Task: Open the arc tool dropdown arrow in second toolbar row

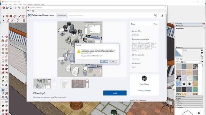Action: click(x=21, y=20)
